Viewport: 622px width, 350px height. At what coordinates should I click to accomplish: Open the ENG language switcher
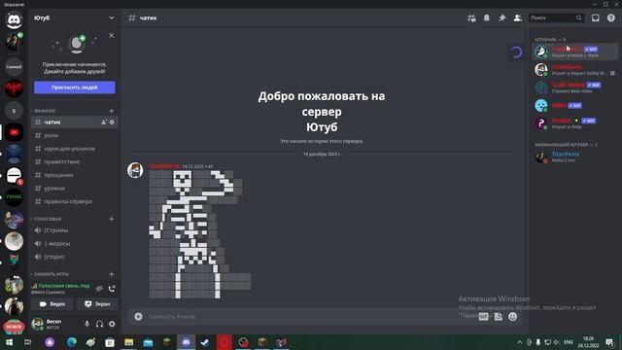coord(568,342)
